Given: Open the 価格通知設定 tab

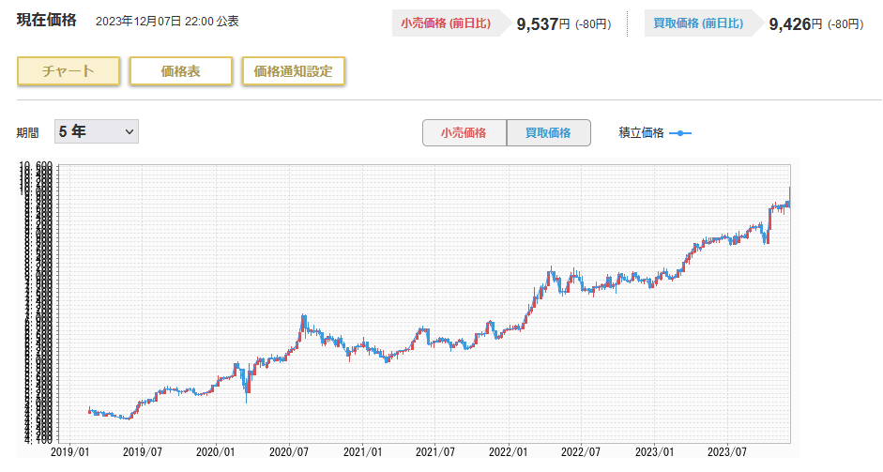Looking at the screenshot, I should point(293,71).
